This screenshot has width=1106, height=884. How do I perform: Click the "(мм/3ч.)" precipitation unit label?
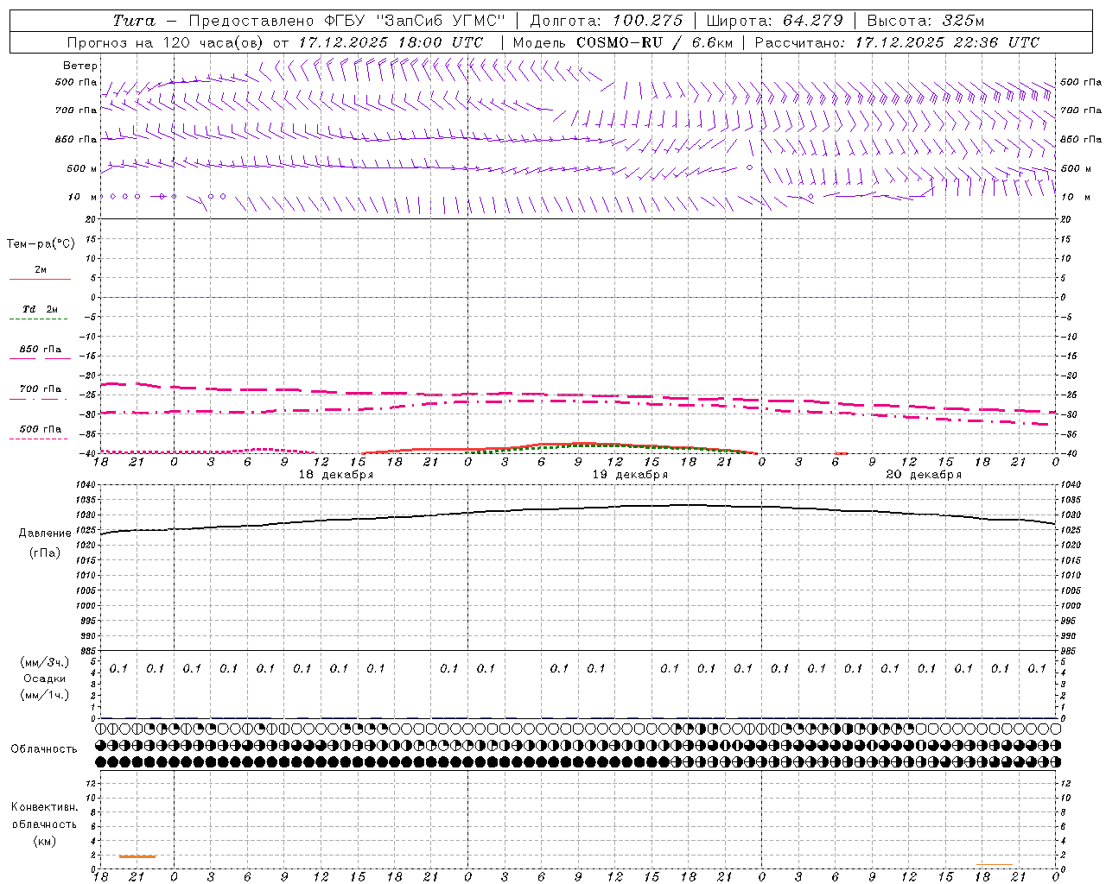(45, 662)
